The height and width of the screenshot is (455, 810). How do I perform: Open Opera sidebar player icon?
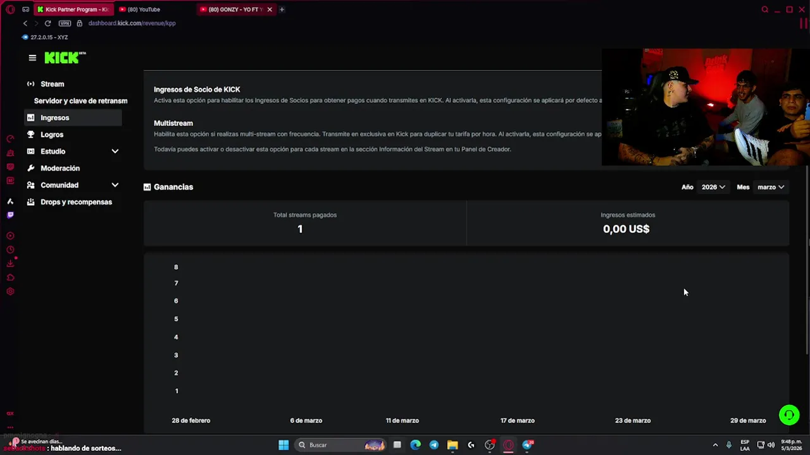pyautogui.click(x=10, y=236)
